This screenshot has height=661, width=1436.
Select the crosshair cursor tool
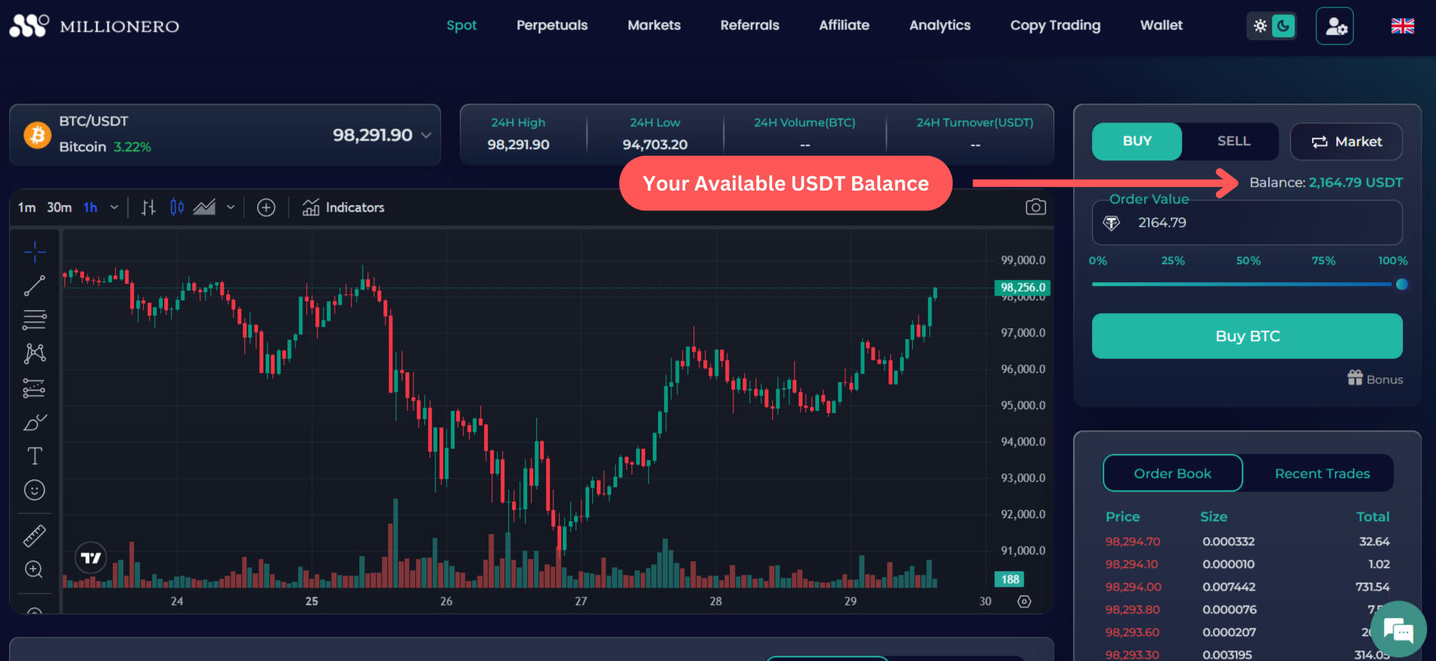coord(35,252)
